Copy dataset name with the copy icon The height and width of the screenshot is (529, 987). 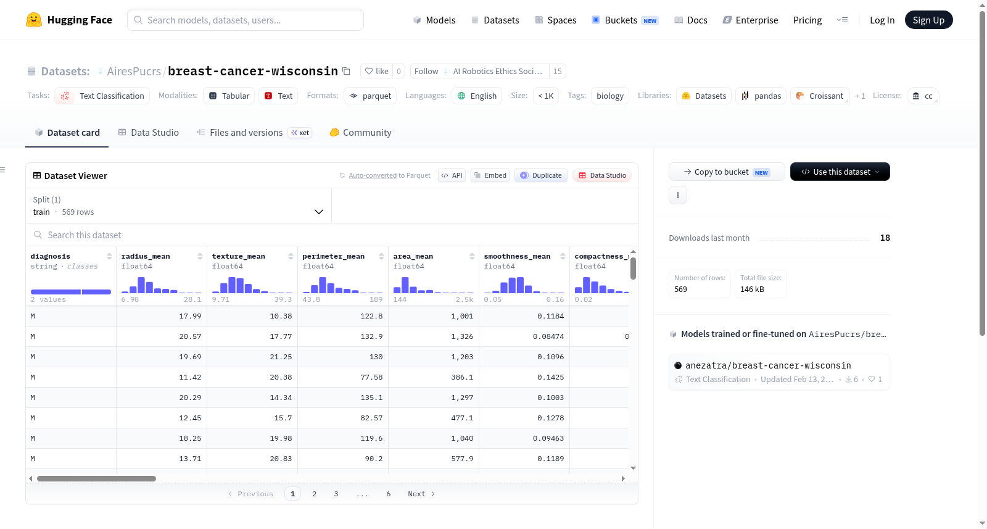347,72
